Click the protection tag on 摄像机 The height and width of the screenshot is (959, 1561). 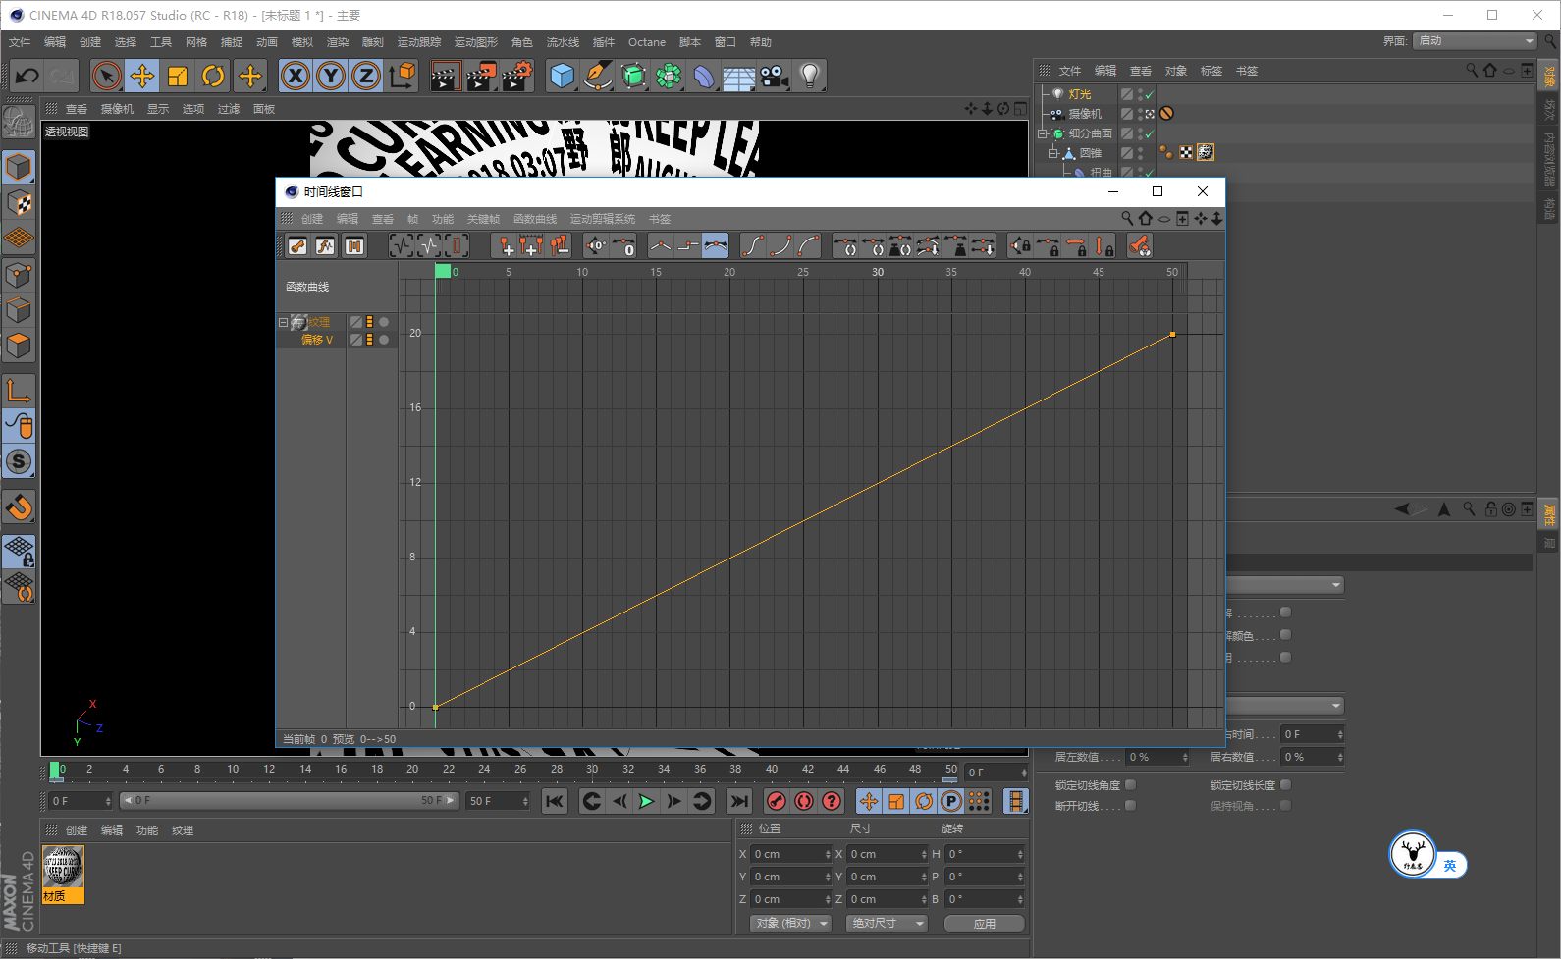(x=1166, y=113)
